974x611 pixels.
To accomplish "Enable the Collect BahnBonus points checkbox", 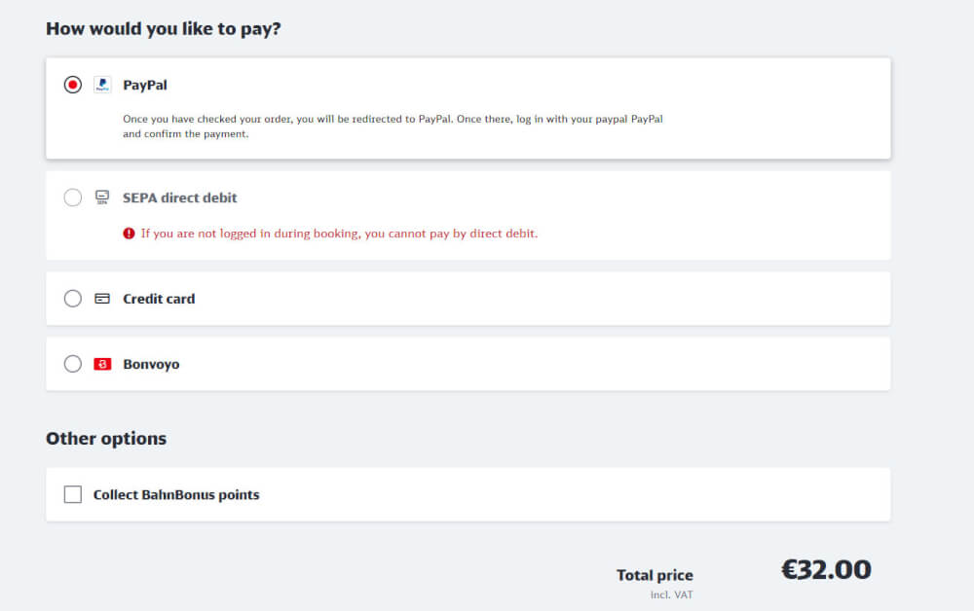I will tap(73, 494).
